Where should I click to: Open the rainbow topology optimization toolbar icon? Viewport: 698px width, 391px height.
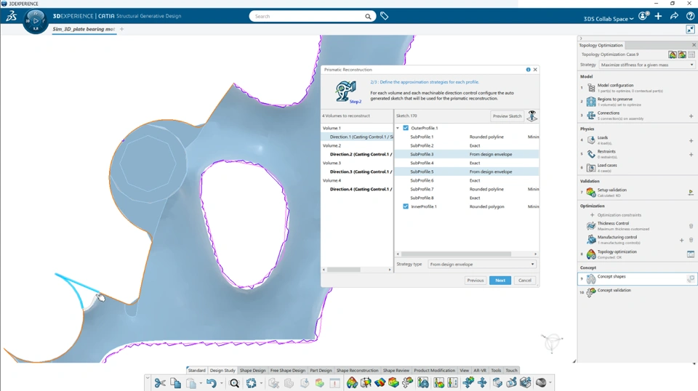tap(352, 382)
